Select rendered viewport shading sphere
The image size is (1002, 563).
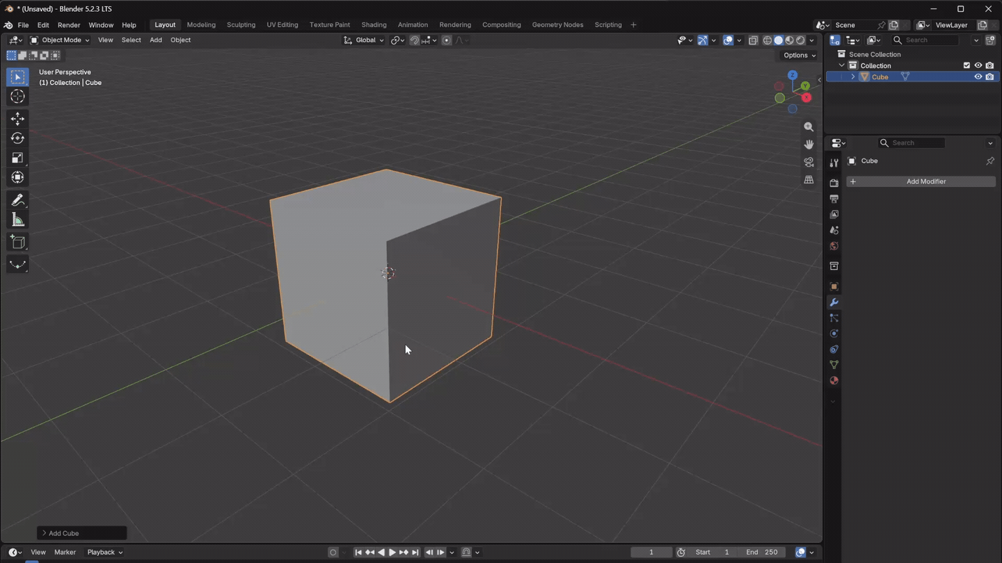(801, 40)
